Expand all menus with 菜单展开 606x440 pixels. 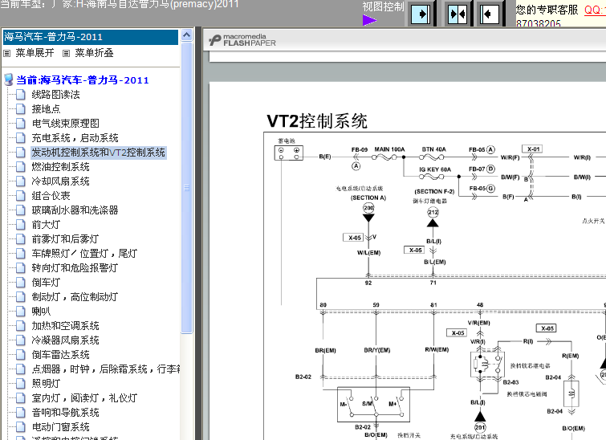click(35, 53)
